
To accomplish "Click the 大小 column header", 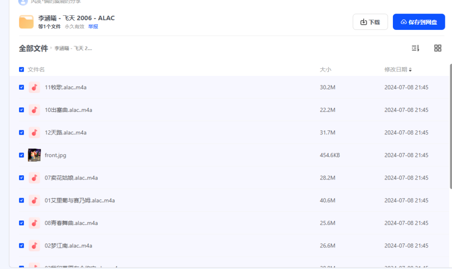I will click(325, 70).
